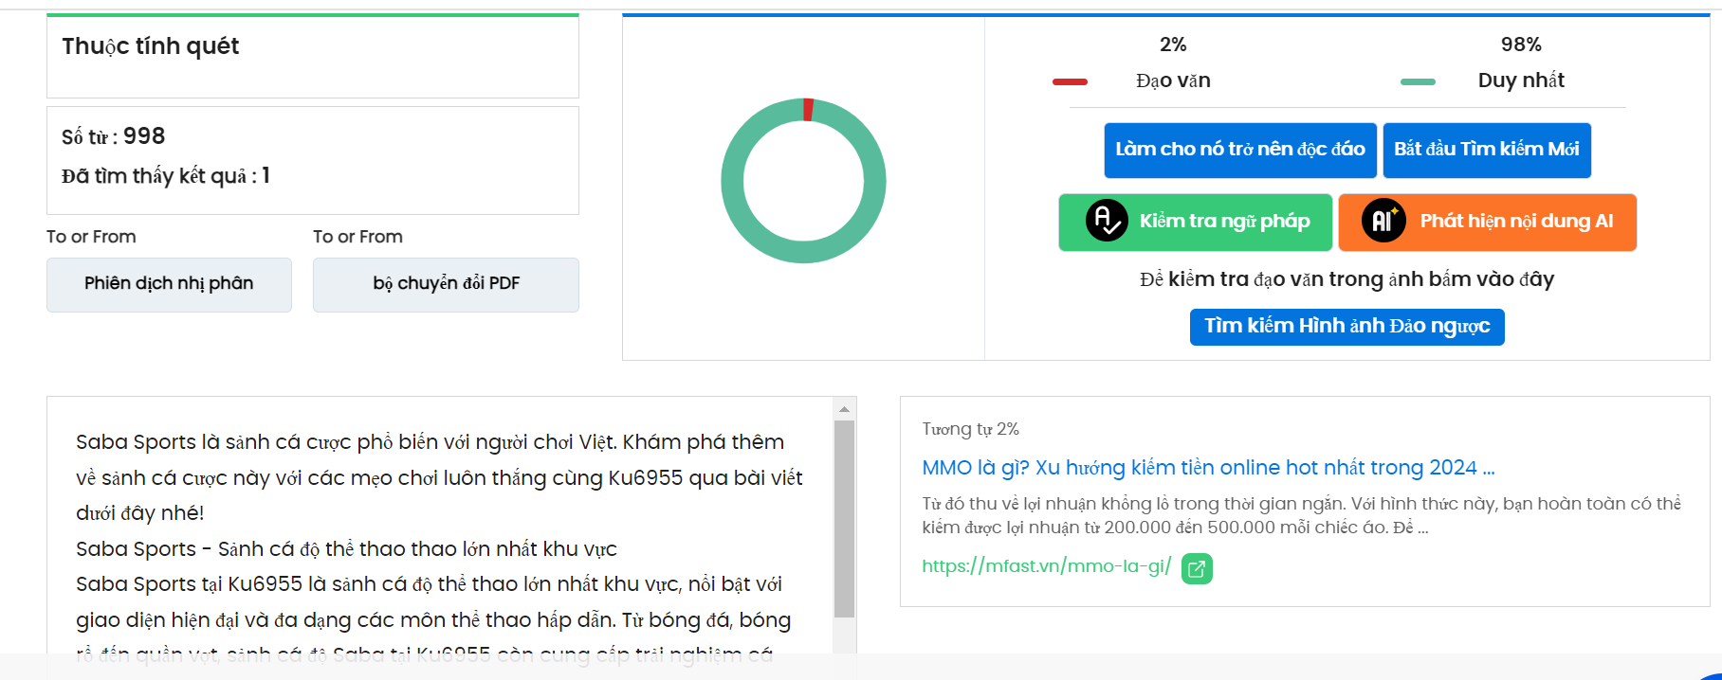Image resolution: width=1722 pixels, height=680 pixels.
Task: Open the external link icon beside mfast.vn URL
Action: (x=1197, y=568)
